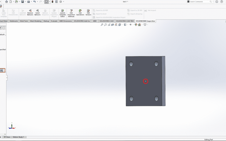Image resolution: width=226 pixels, height=141 pixels.
Task: Open the Options gear icon
Action: (61, 1)
